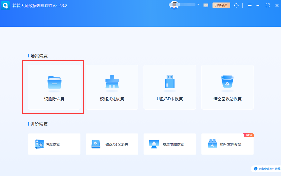Choose the 清空回收站恢复 recycle bin icon

(x=227, y=81)
